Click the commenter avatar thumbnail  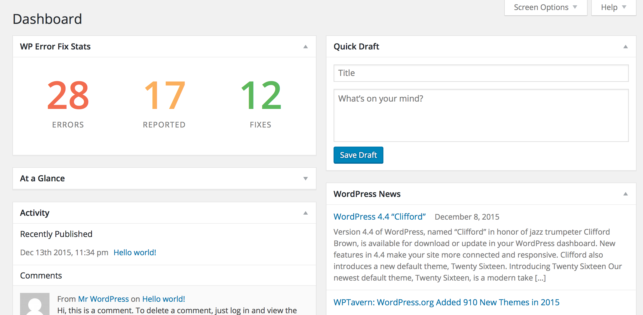[x=35, y=304]
